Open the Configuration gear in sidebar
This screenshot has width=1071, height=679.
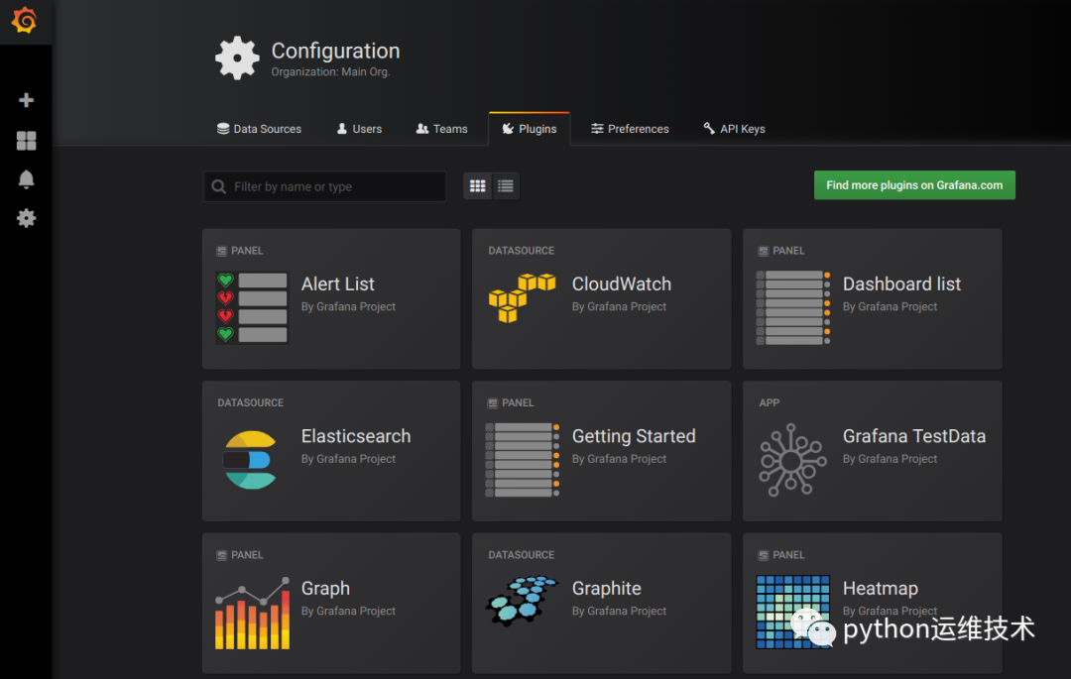click(x=26, y=218)
